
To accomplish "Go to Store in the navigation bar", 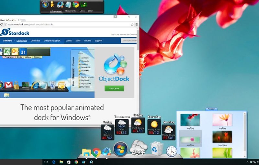I will click(78, 41).
